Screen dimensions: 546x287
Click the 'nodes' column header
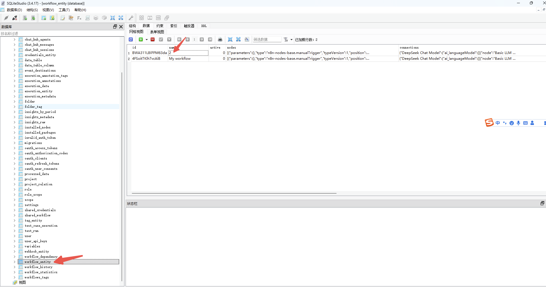click(232, 47)
